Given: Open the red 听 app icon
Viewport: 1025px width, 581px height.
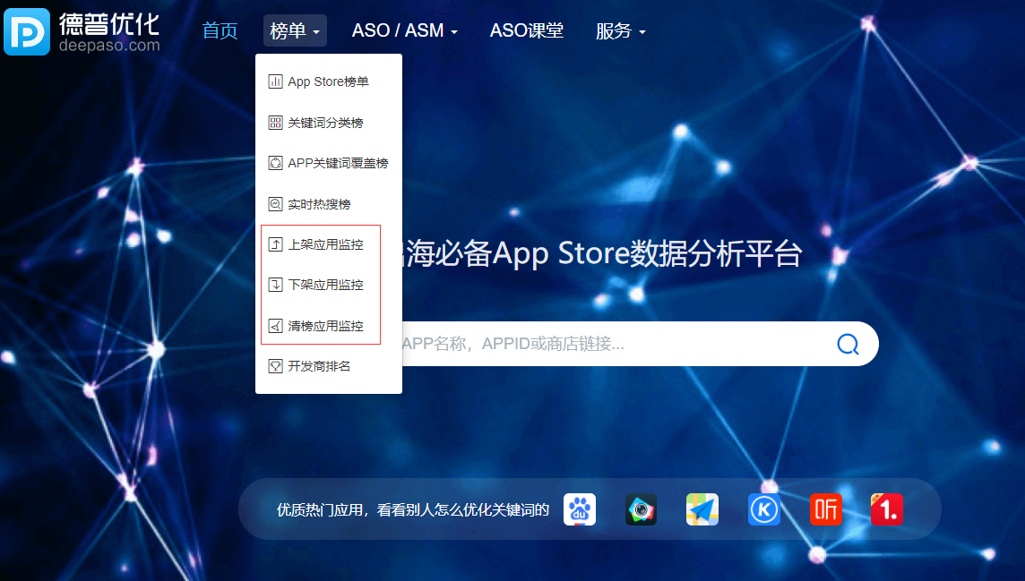Looking at the screenshot, I should pyautogui.click(x=825, y=509).
